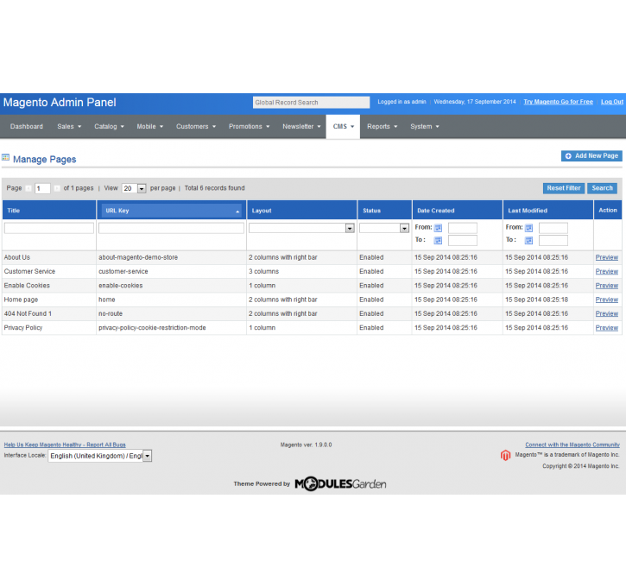Sort by Last Modified column header

pyautogui.click(x=547, y=211)
